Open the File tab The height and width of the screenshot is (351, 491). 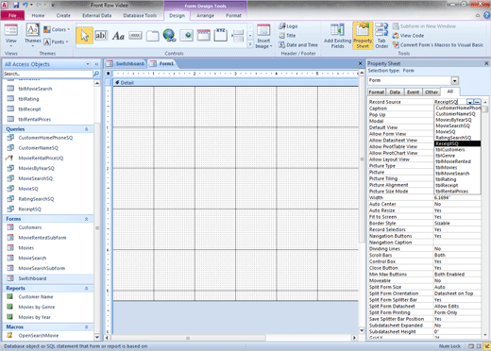(12, 15)
